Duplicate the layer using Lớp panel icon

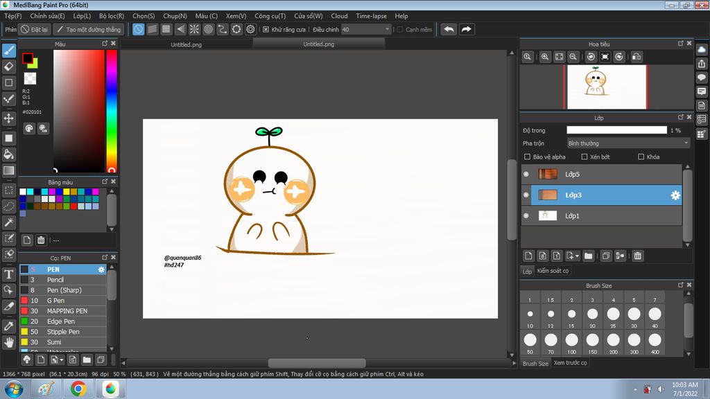tap(606, 256)
